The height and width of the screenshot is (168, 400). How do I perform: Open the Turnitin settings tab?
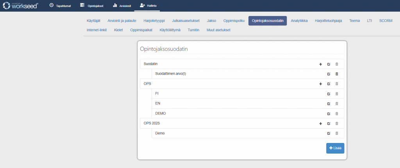pos(193,30)
